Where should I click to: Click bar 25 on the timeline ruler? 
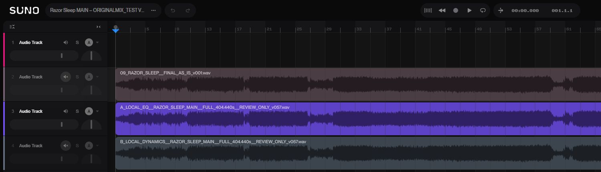pyautogui.click(x=299, y=29)
